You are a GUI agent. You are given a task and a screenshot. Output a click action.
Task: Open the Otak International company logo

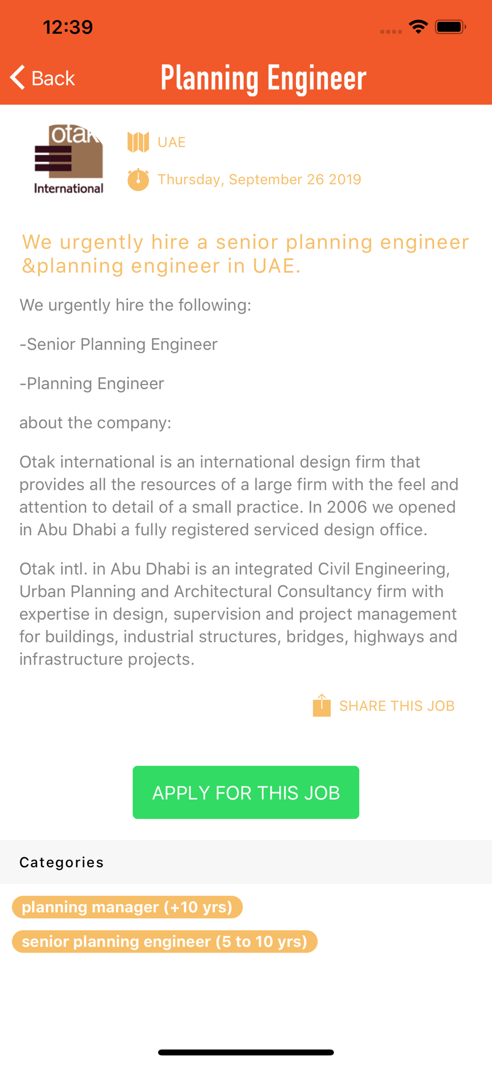tap(69, 159)
